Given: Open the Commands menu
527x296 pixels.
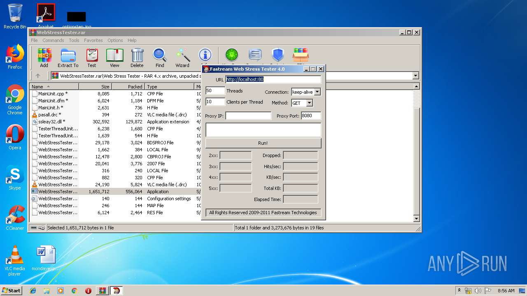Looking at the screenshot, I should point(53,40).
